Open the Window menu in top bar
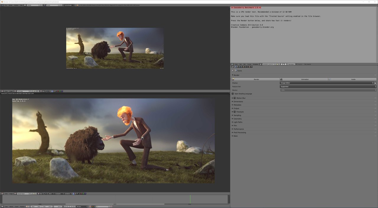378x208 pixels. pyautogui.click(x=16, y=5)
